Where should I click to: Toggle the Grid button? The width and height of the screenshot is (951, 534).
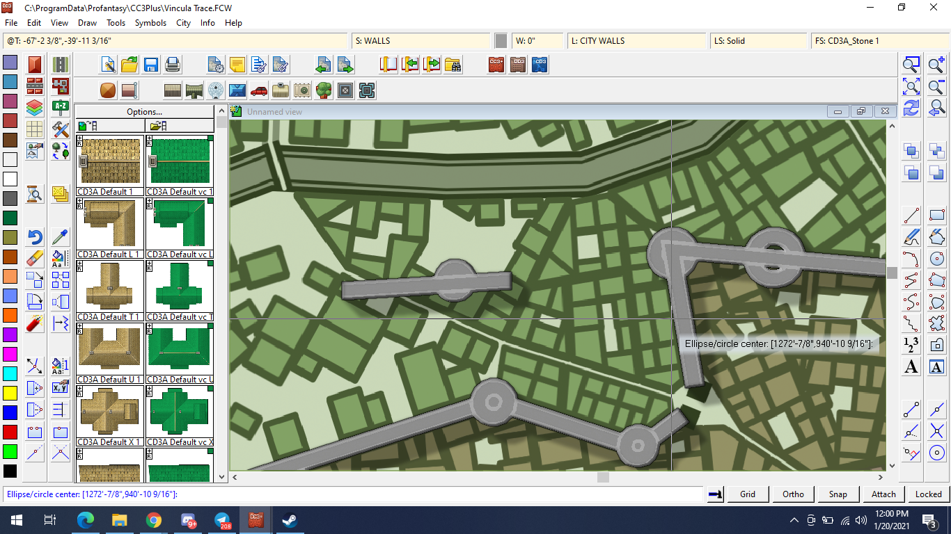[x=748, y=494]
